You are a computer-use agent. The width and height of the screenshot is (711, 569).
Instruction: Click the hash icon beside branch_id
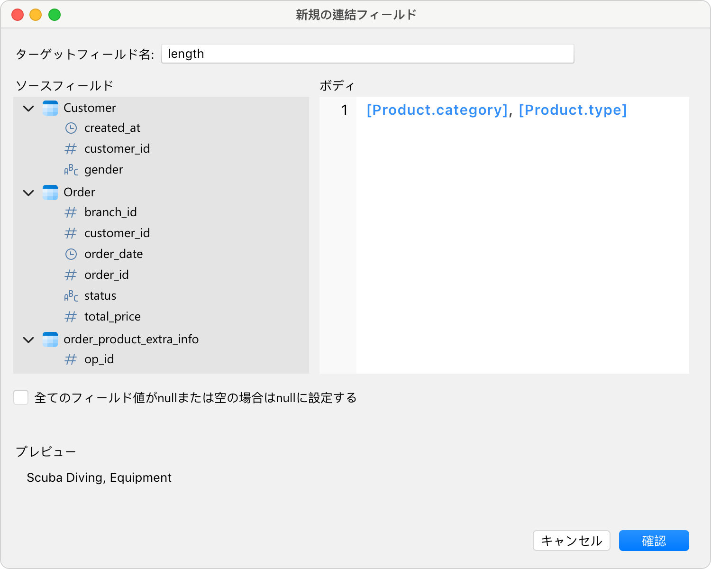[x=71, y=212]
